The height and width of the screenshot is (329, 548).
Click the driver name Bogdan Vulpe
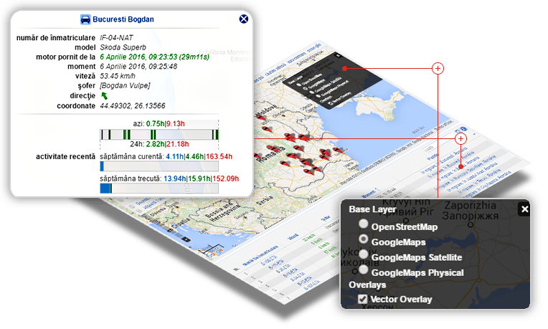tap(125, 86)
